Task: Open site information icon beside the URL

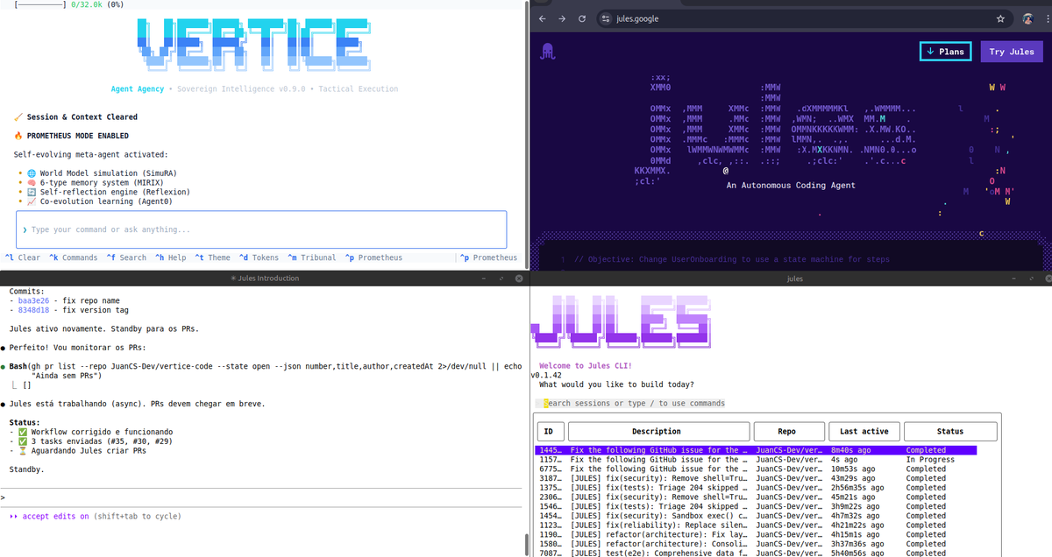Action: [x=605, y=18]
